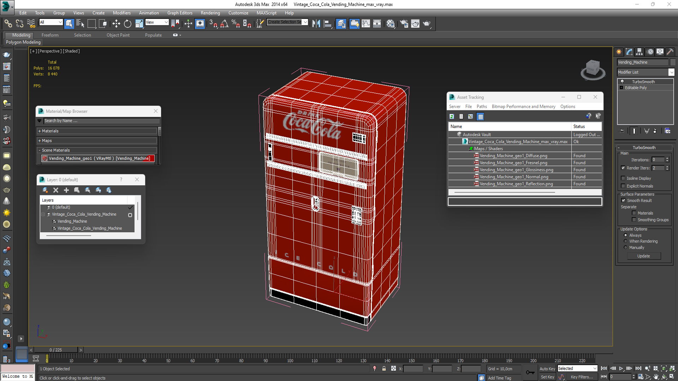Open the Utilities command panel hammer tab
Screen dimensions: 678x381
click(x=670, y=52)
